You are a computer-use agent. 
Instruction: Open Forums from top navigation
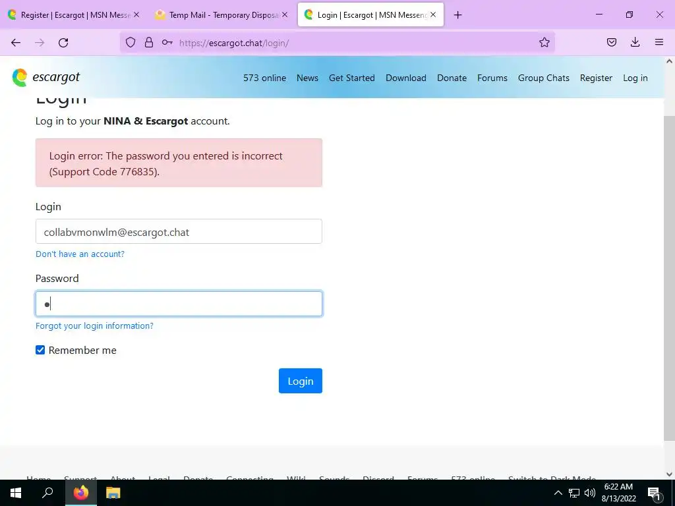[x=492, y=78]
